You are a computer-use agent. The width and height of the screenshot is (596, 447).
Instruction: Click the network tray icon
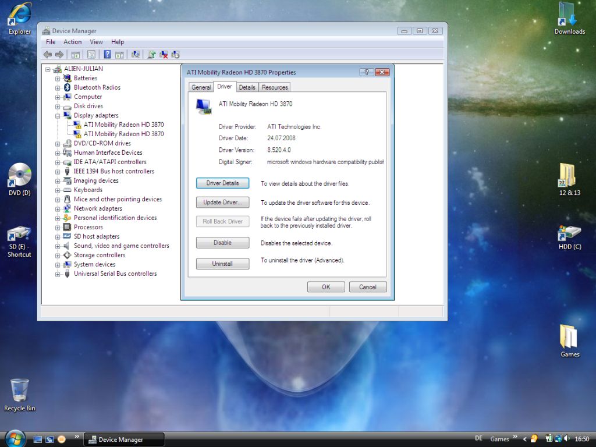(558, 439)
